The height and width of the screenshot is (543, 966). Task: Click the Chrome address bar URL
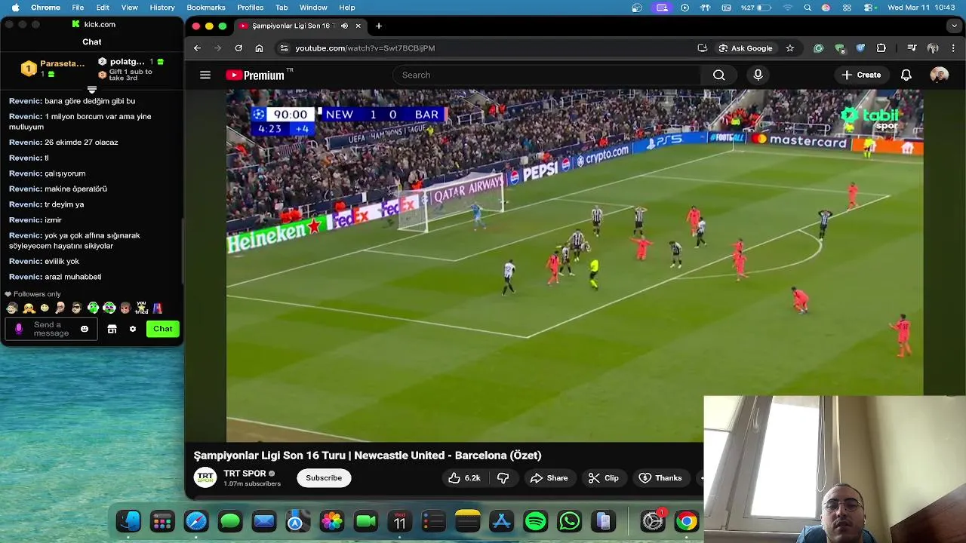365,48
